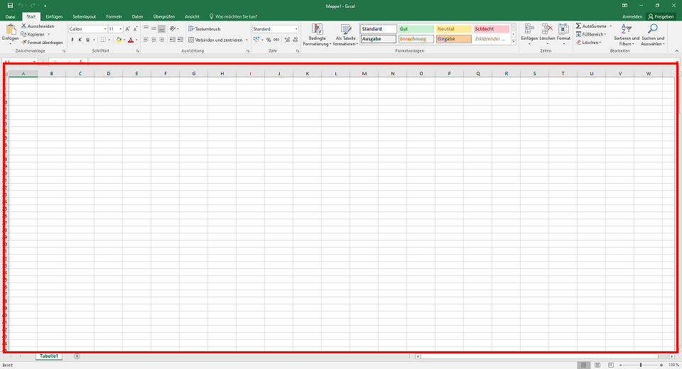Toggle left text alignment

pyautogui.click(x=146, y=40)
